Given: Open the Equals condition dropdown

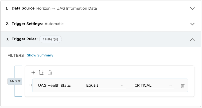Looking at the screenshot, I should [x=105, y=86].
